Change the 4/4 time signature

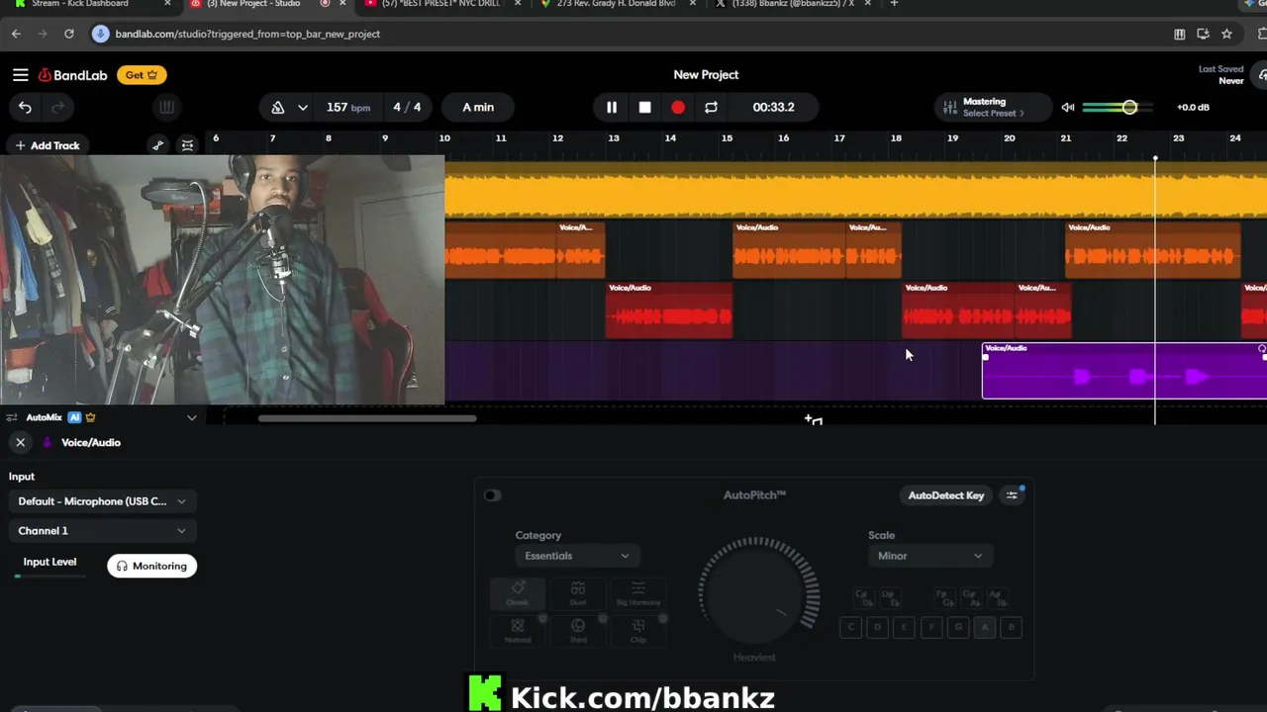click(x=407, y=107)
